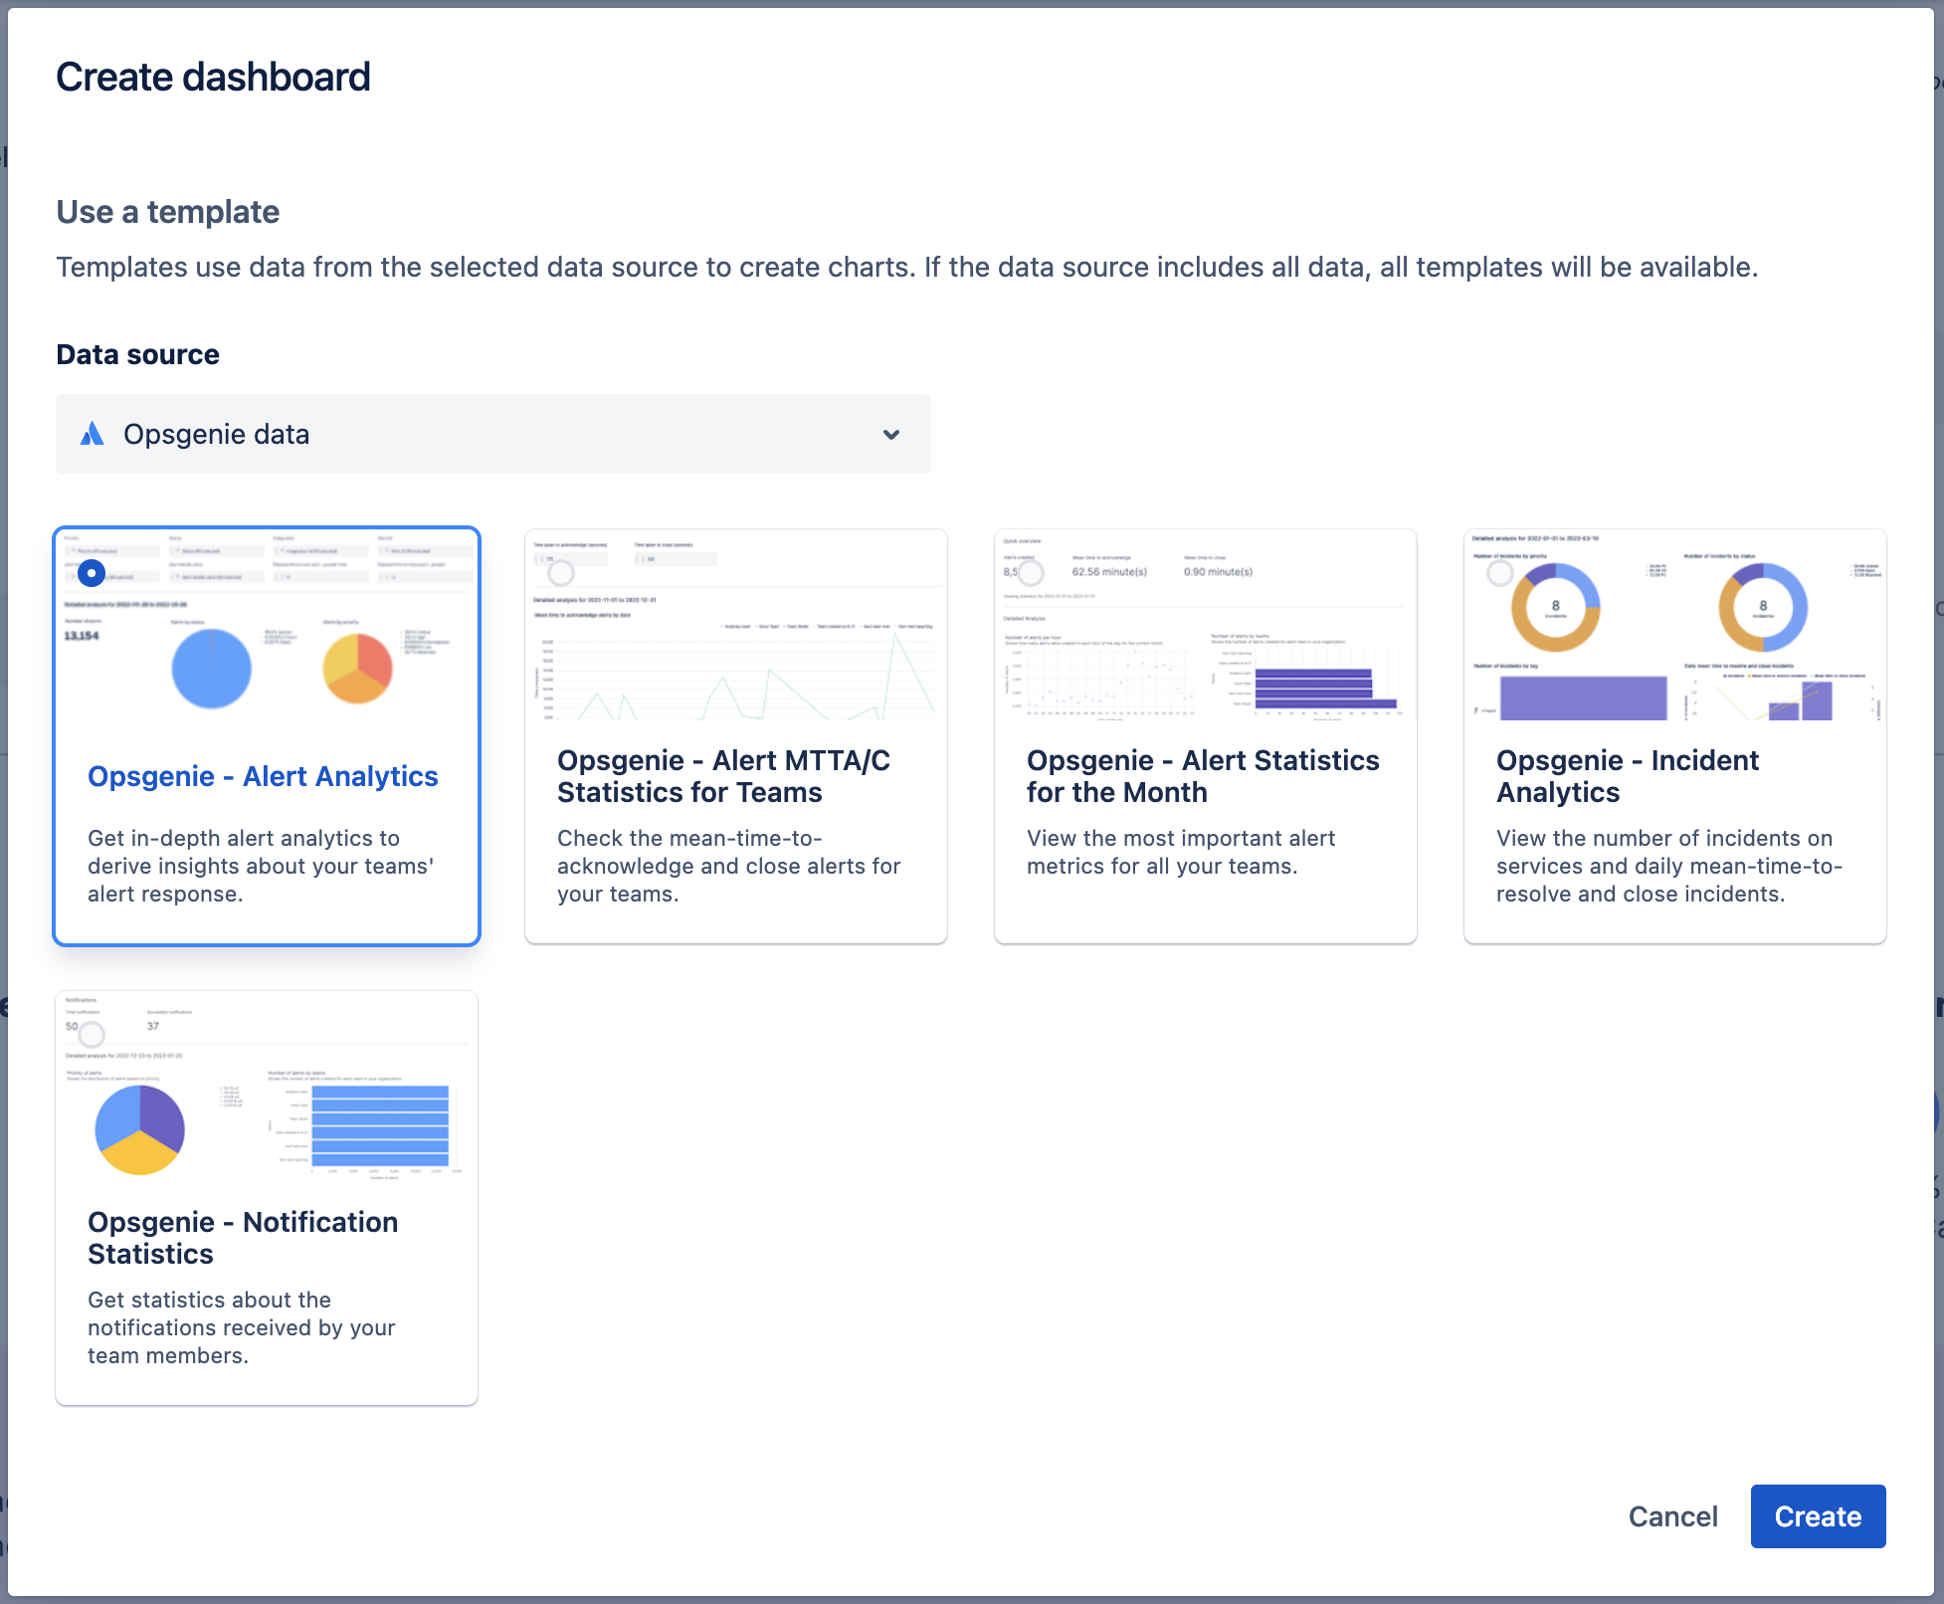Select the Alert Analytics radio button
Screen dimensions: 1944x1604
click(92, 573)
